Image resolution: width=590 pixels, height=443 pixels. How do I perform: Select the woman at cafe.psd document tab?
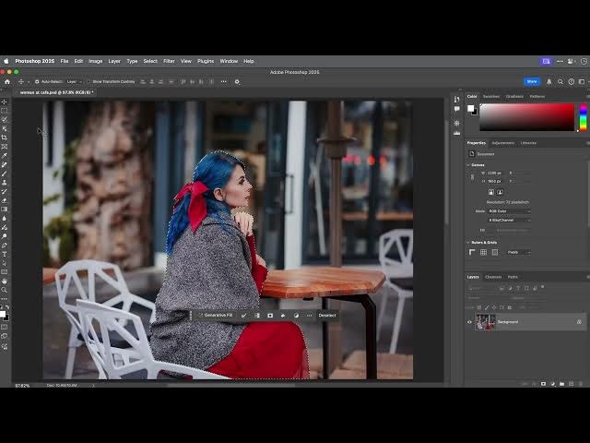(56, 92)
